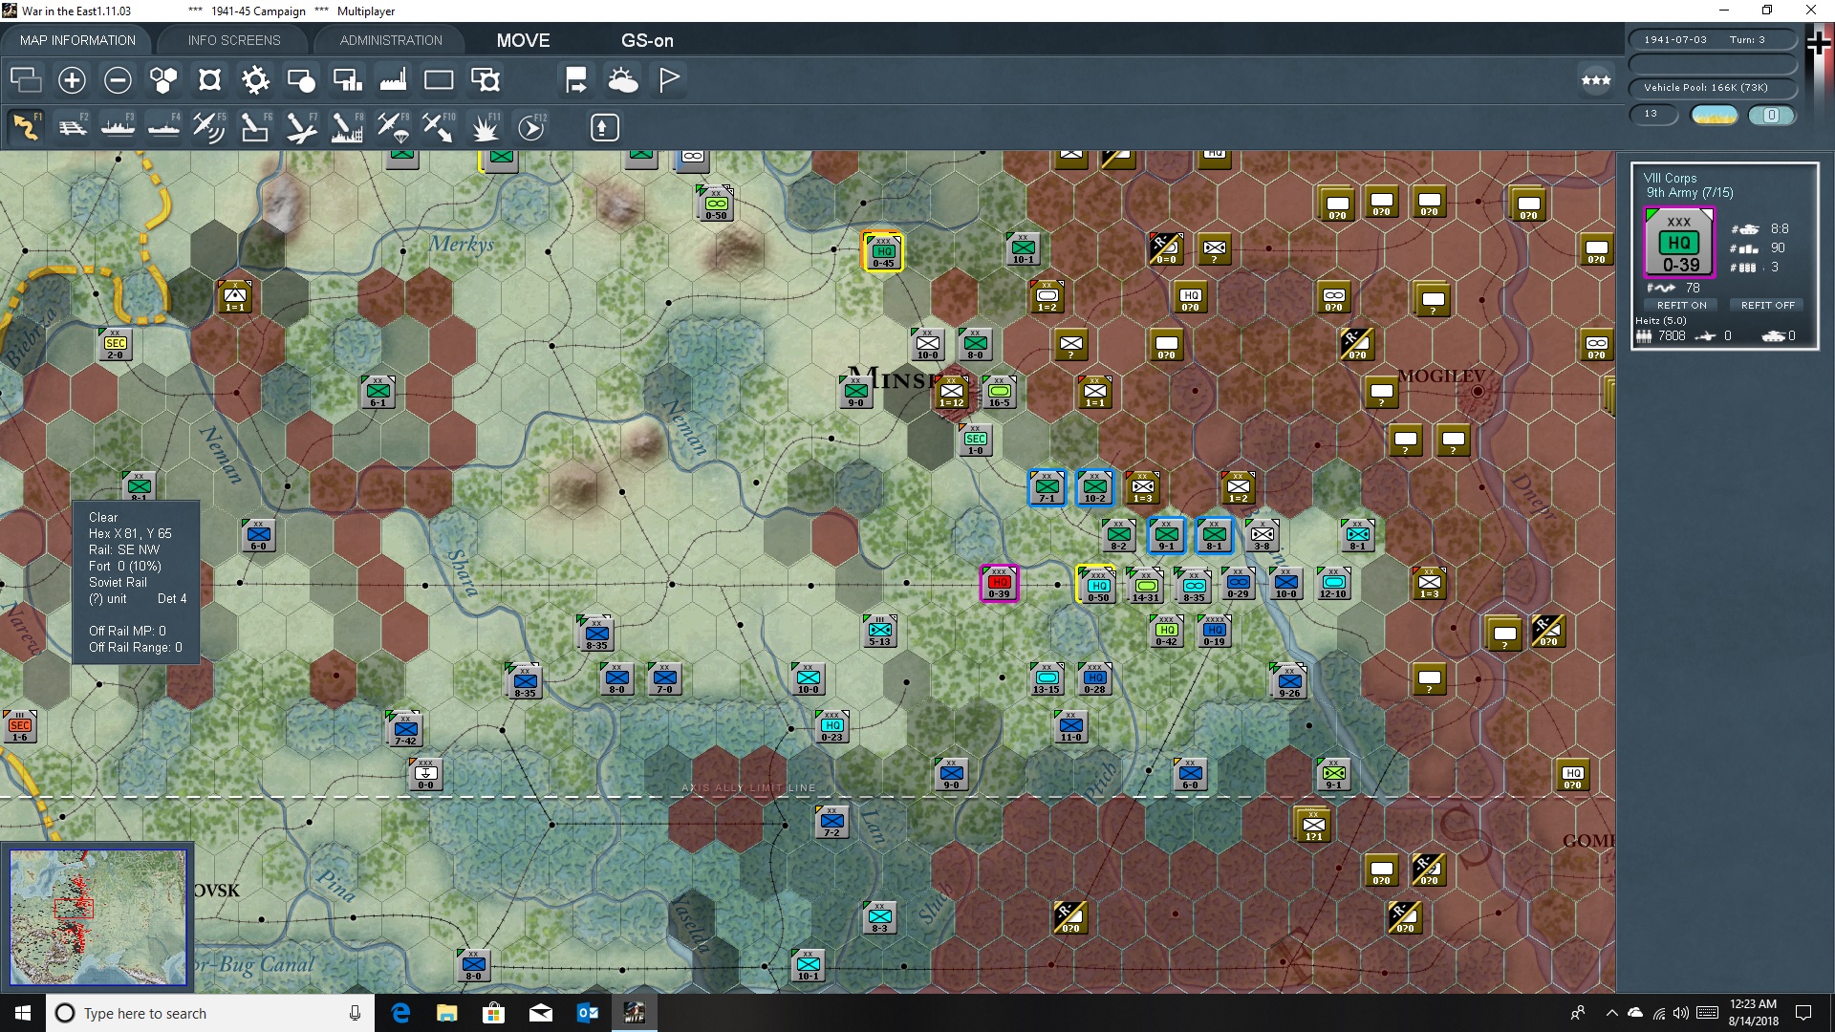1835x1032 pixels.
Task: Click the HQ 0-39 counter in unit panel
Action: pos(1679,243)
